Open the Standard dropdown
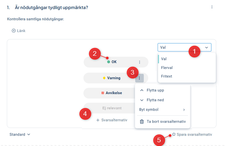This screenshot has width=225, height=146. 20,134
